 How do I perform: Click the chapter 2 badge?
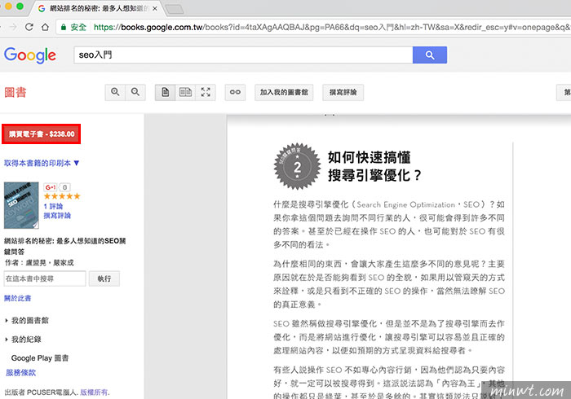tap(297, 166)
